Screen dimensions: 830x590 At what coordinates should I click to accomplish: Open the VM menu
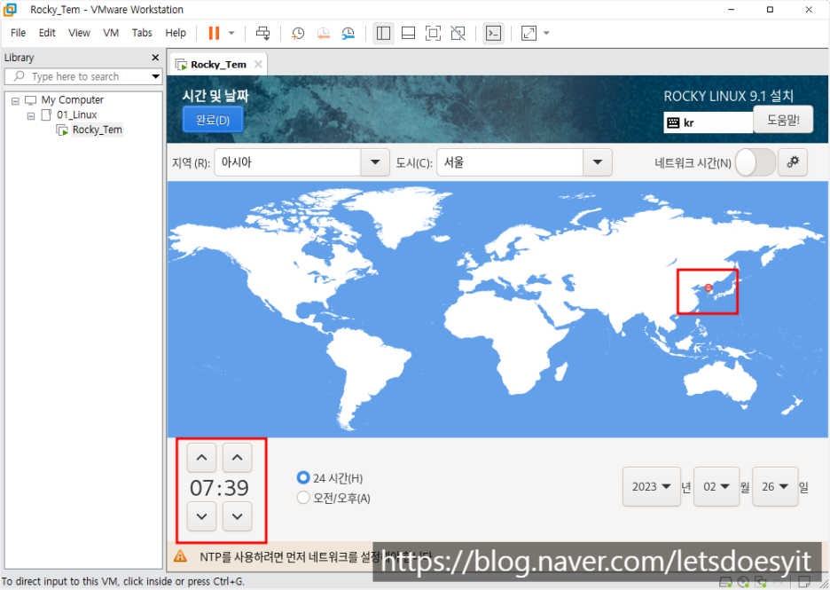[111, 33]
